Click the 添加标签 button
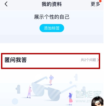 tap(52, 28)
